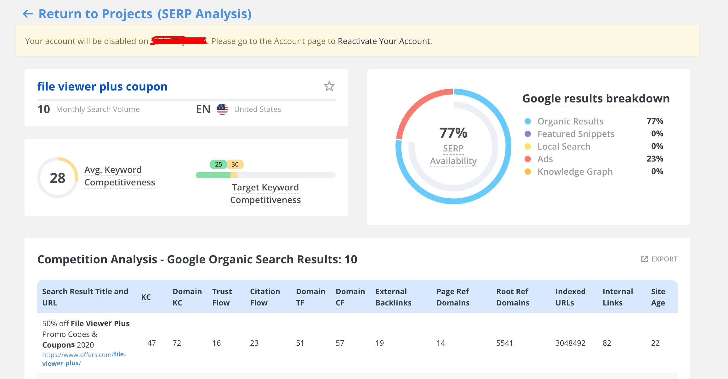Click the Indexed URLs column header
This screenshot has width=728, height=379.
(x=570, y=297)
